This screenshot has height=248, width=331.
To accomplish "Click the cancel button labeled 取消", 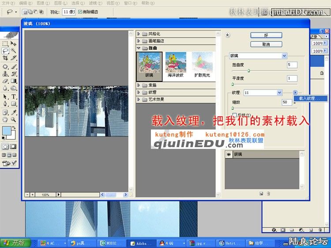I will point(266,44).
